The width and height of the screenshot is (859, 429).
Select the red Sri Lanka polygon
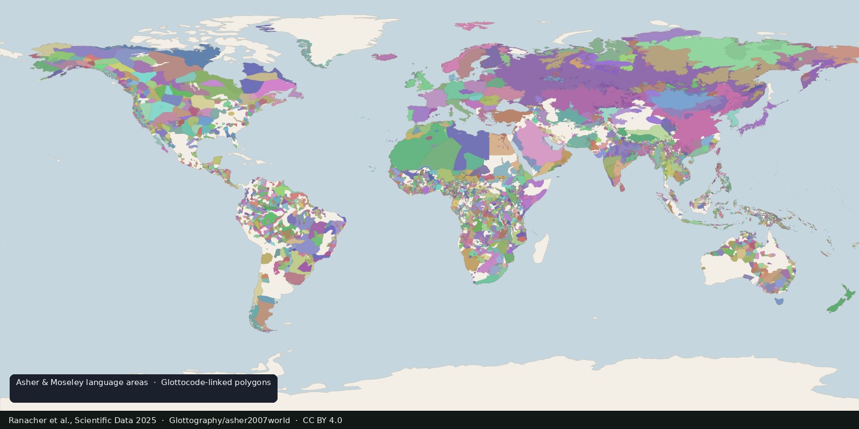(x=622, y=188)
